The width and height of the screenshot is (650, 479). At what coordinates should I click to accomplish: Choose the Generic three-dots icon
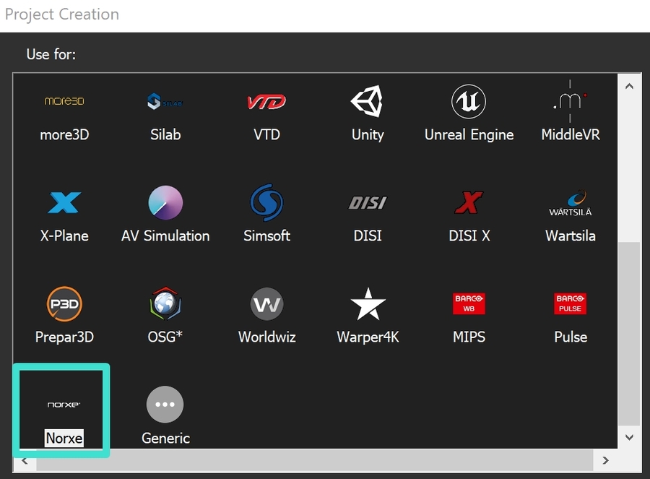pyautogui.click(x=165, y=405)
